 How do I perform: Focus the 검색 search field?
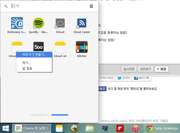click(49, 6)
